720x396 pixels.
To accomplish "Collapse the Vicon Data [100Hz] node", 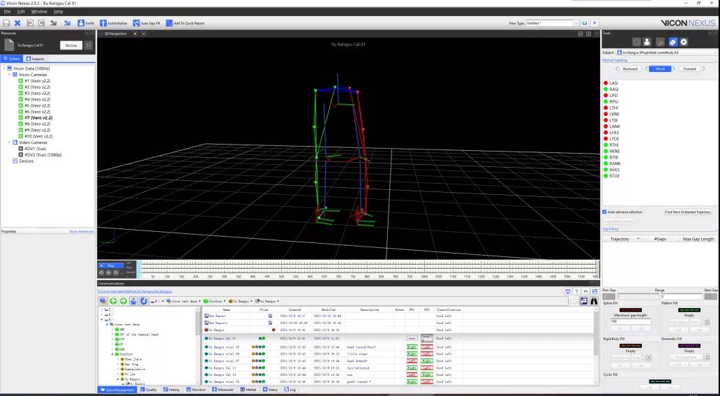I will coord(3,68).
